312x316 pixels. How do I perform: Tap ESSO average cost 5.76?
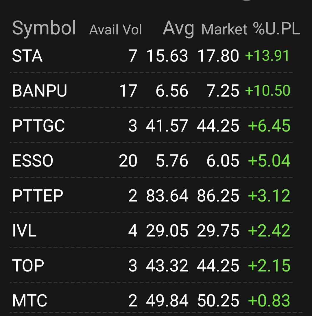coord(172,161)
